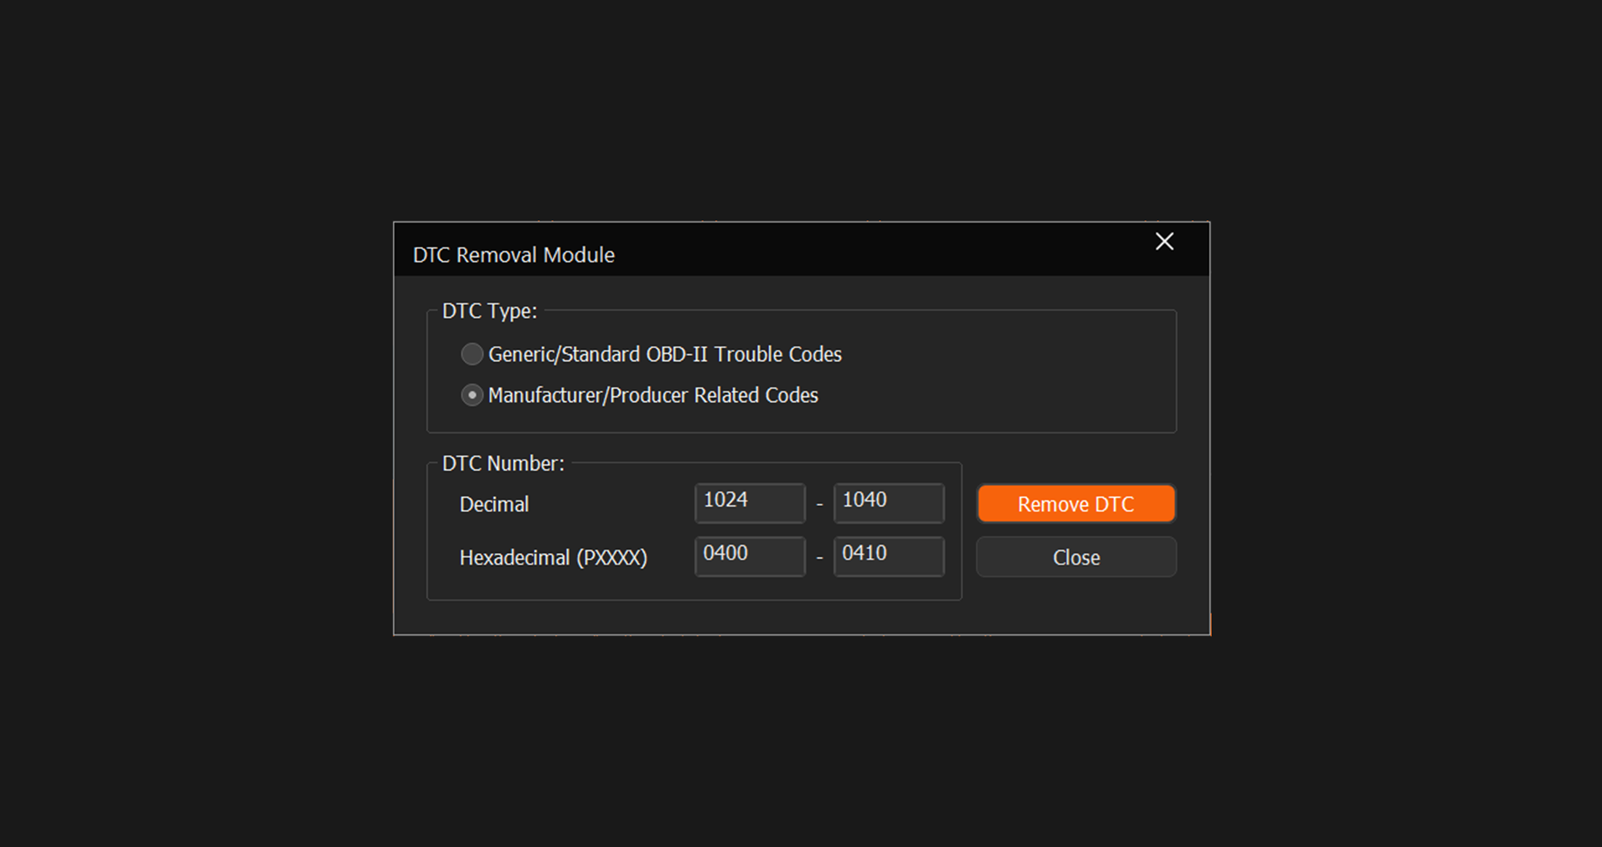This screenshot has width=1602, height=847.
Task: Click the Close button below Remove DTC
Action: 1076,557
